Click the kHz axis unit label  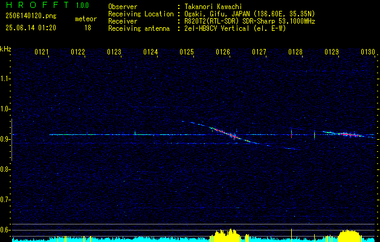[x=5, y=49]
